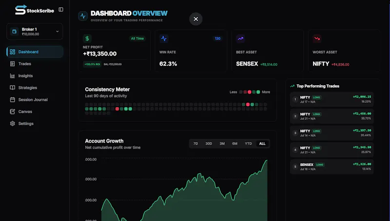Click the Trades document icon

(13, 64)
